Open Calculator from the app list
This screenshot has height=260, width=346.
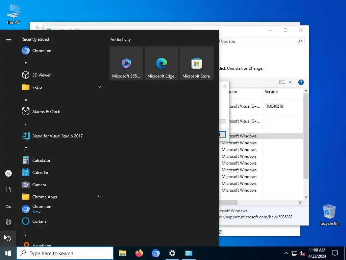pos(61,160)
